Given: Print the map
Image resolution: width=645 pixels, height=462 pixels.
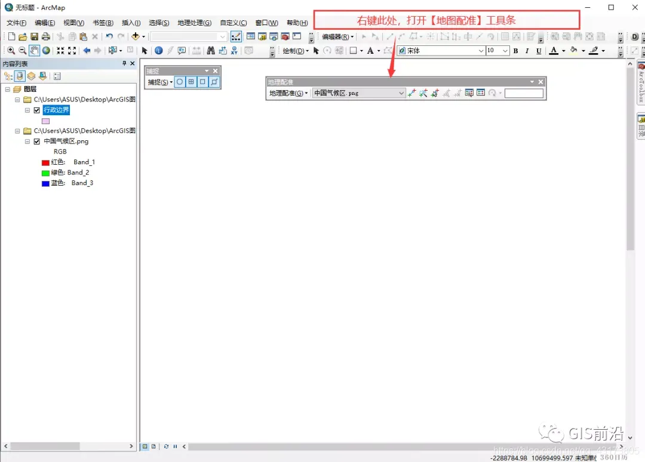Looking at the screenshot, I should click(45, 36).
